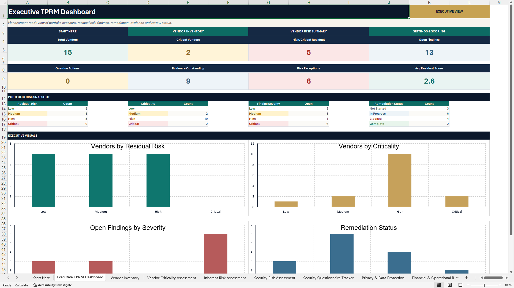Open more sheets ellipsis
The height and width of the screenshot is (288, 514).
(x=458, y=278)
